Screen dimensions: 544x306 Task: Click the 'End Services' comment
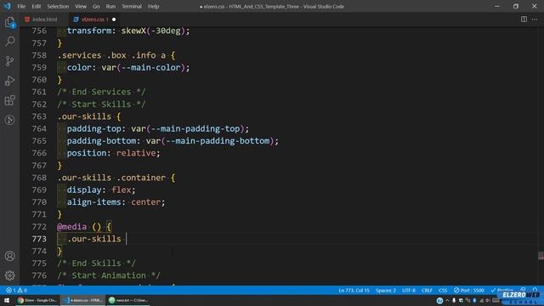point(101,92)
